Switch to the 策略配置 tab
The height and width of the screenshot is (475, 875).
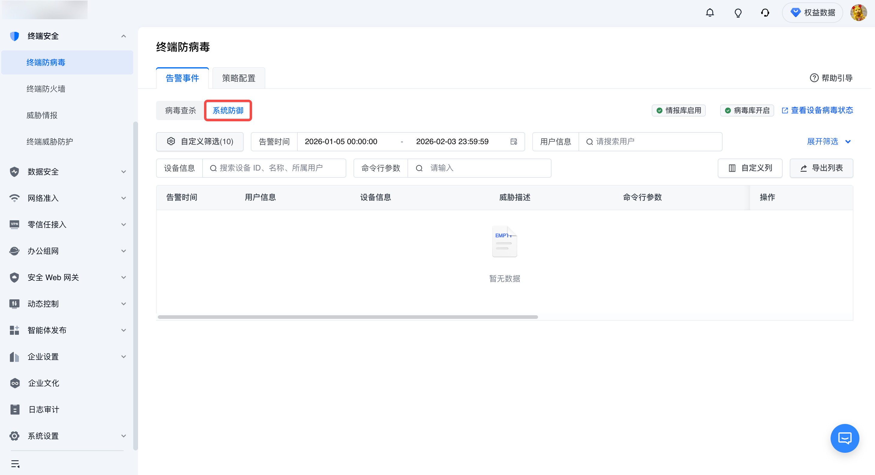coord(239,78)
